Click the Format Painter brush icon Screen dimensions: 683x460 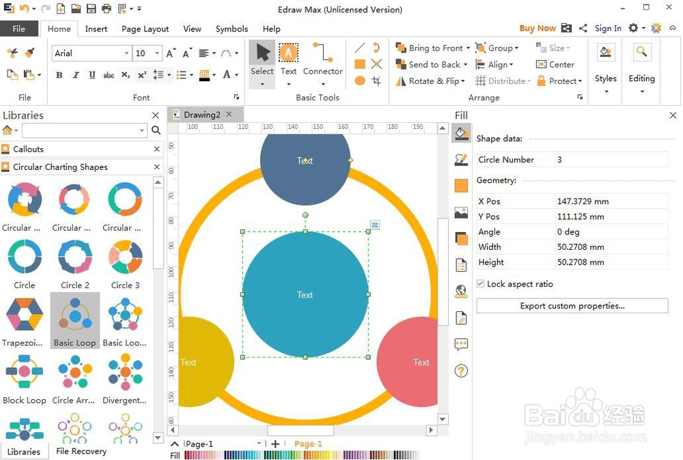click(x=29, y=53)
